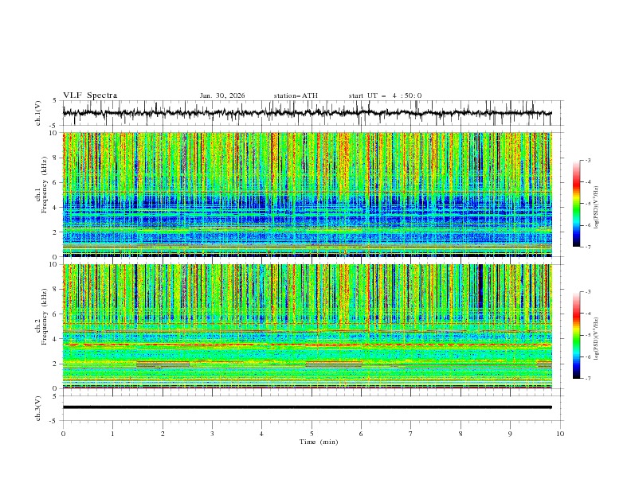
Task: Click the ch.1 spectrogram plot area
Action: 311,194
